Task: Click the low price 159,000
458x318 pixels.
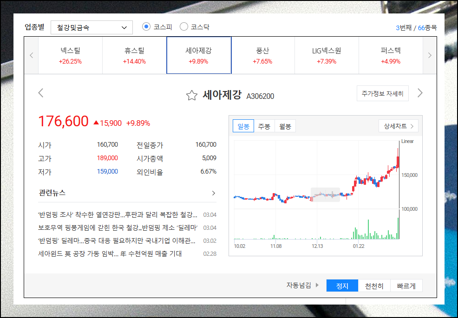Action: tap(107, 171)
